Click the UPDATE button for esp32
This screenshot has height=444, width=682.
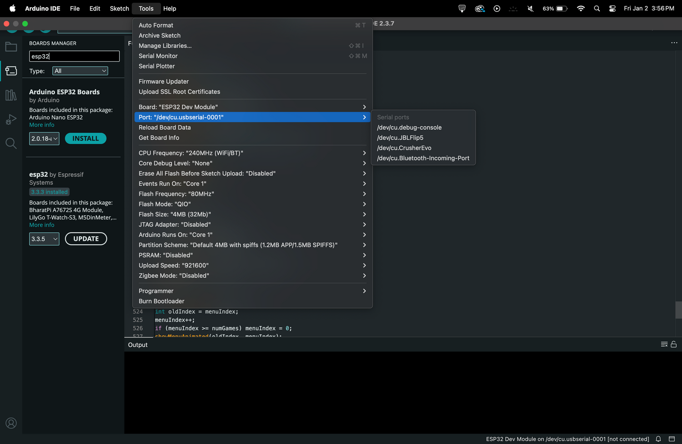pyautogui.click(x=86, y=239)
